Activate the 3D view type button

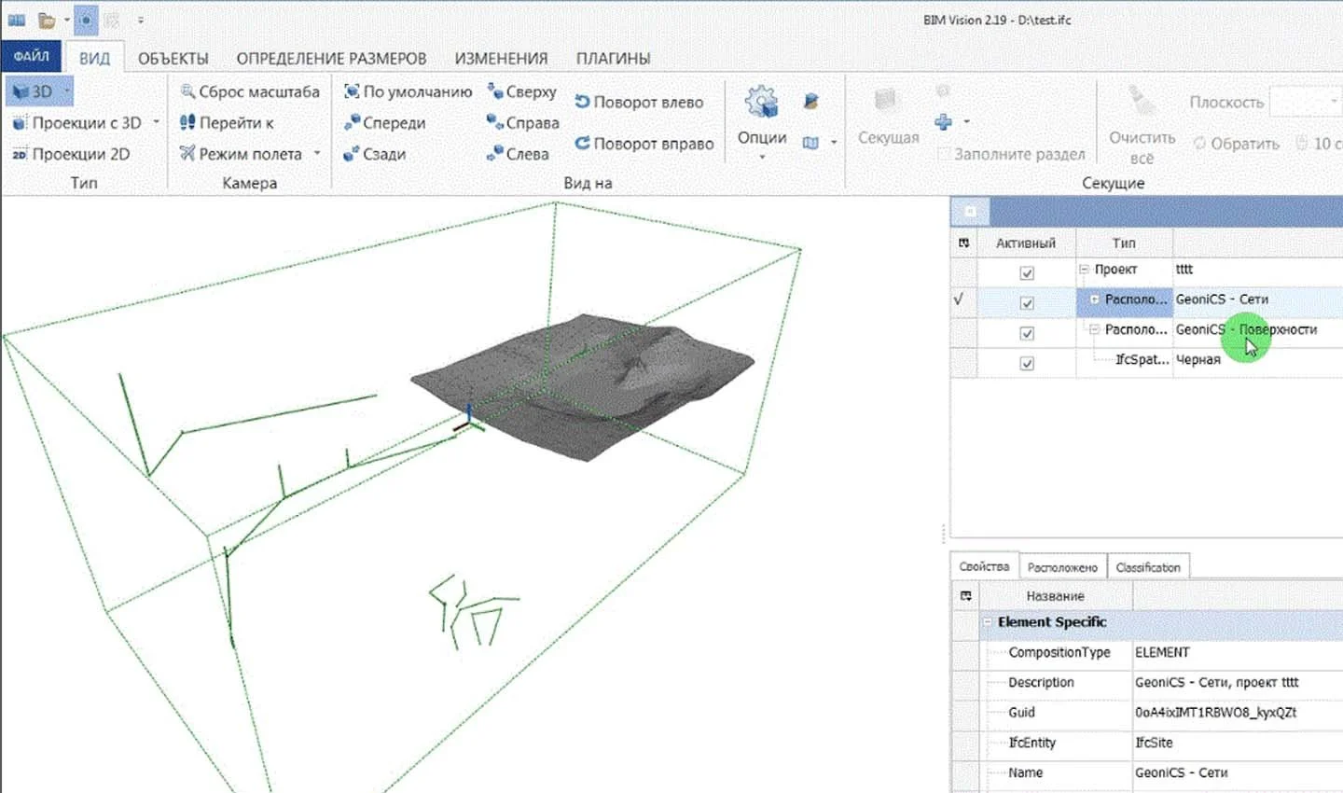pyautogui.click(x=37, y=91)
